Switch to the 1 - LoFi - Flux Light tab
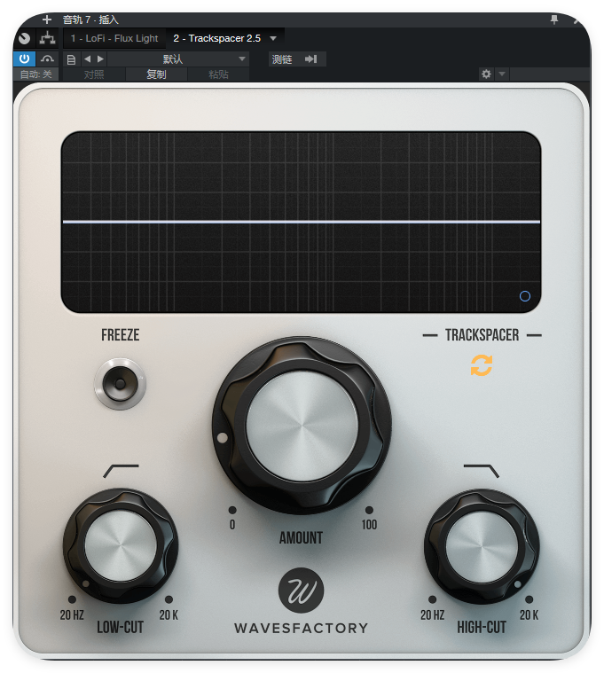 click(114, 38)
